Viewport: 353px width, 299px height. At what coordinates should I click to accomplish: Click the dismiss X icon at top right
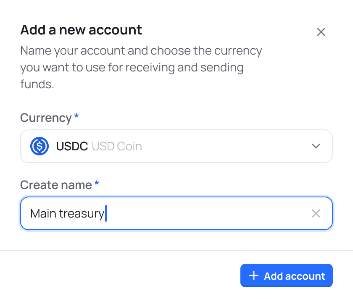pos(321,31)
